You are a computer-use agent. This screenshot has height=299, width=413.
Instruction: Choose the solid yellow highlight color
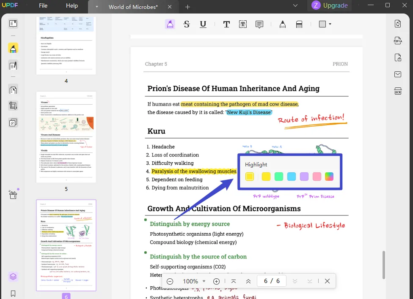coord(266,177)
